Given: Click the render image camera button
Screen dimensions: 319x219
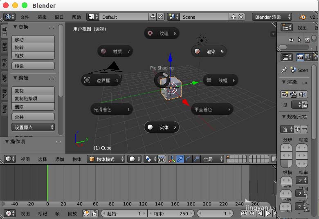Looking at the screenshot, I should tap(285, 94).
